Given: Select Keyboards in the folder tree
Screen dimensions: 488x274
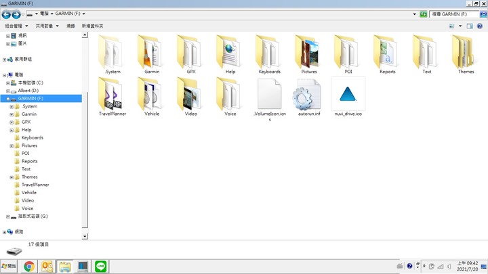Looking at the screenshot, I should [x=33, y=137].
